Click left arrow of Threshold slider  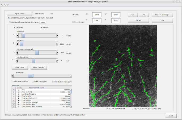(18, 36)
